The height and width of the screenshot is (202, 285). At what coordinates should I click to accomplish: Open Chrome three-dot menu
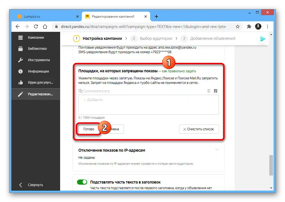(x=267, y=26)
